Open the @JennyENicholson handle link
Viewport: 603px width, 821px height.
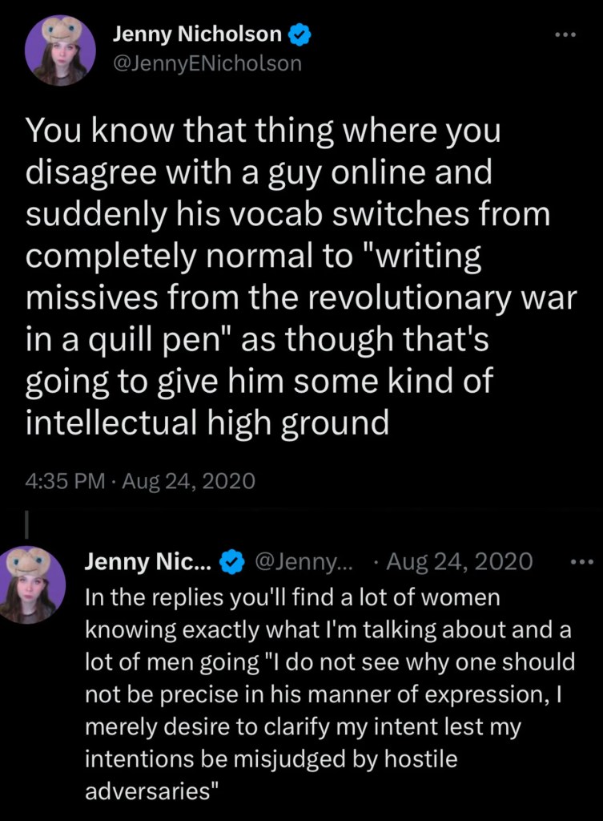(207, 63)
